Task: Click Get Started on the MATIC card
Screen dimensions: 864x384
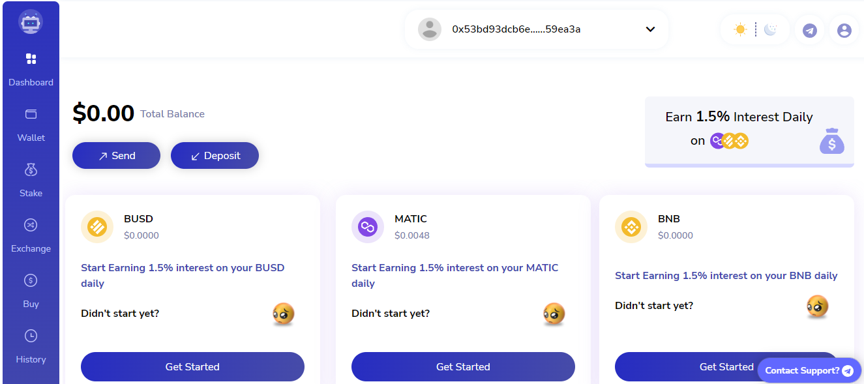Action: pos(463,367)
